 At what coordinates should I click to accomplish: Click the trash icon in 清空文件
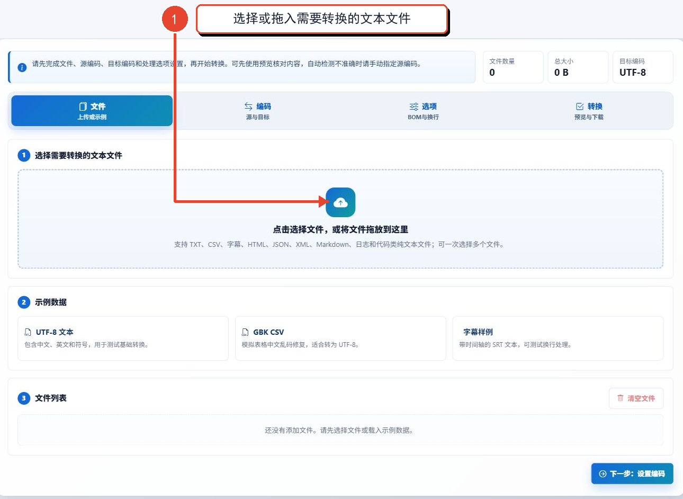pyautogui.click(x=621, y=398)
